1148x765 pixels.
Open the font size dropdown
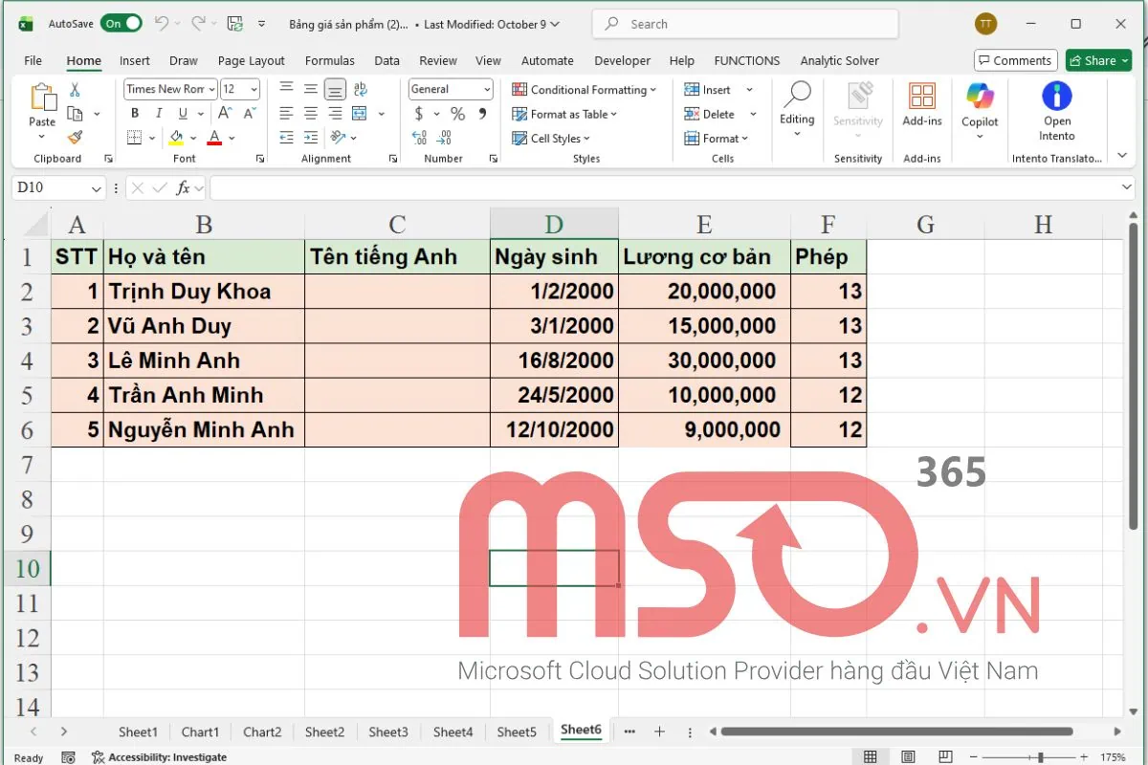click(x=251, y=89)
